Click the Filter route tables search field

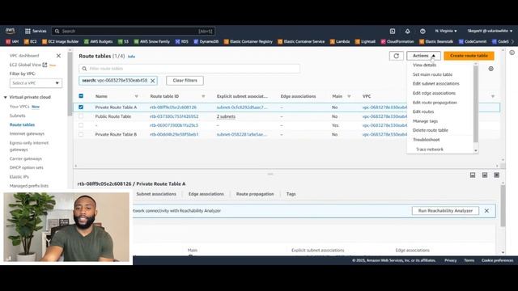pos(189,69)
